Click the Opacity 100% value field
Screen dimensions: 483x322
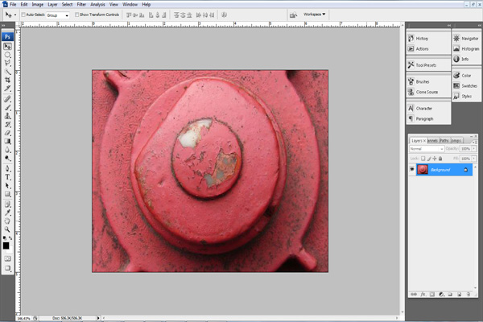[x=465, y=149]
